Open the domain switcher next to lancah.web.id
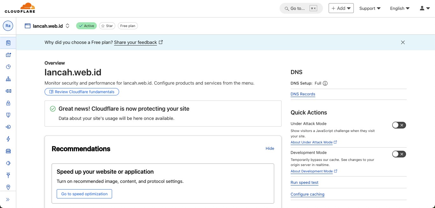435x208 pixels. (68, 26)
